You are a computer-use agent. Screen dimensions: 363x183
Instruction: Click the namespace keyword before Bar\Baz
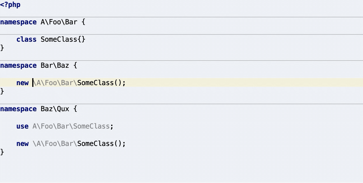coord(18,66)
